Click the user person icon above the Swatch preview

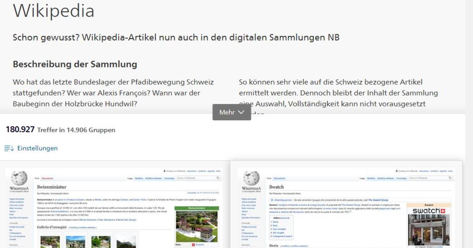397,171
